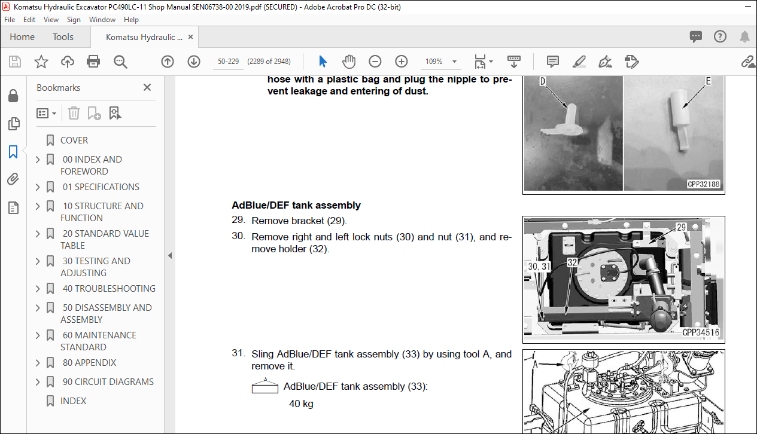Add a new bookmark icon
Viewport: 757px width, 434px height.
pyautogui.click(x=94, y=113)
